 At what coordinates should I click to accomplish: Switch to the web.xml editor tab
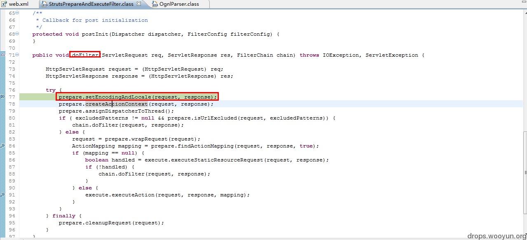tap(19, 4)
